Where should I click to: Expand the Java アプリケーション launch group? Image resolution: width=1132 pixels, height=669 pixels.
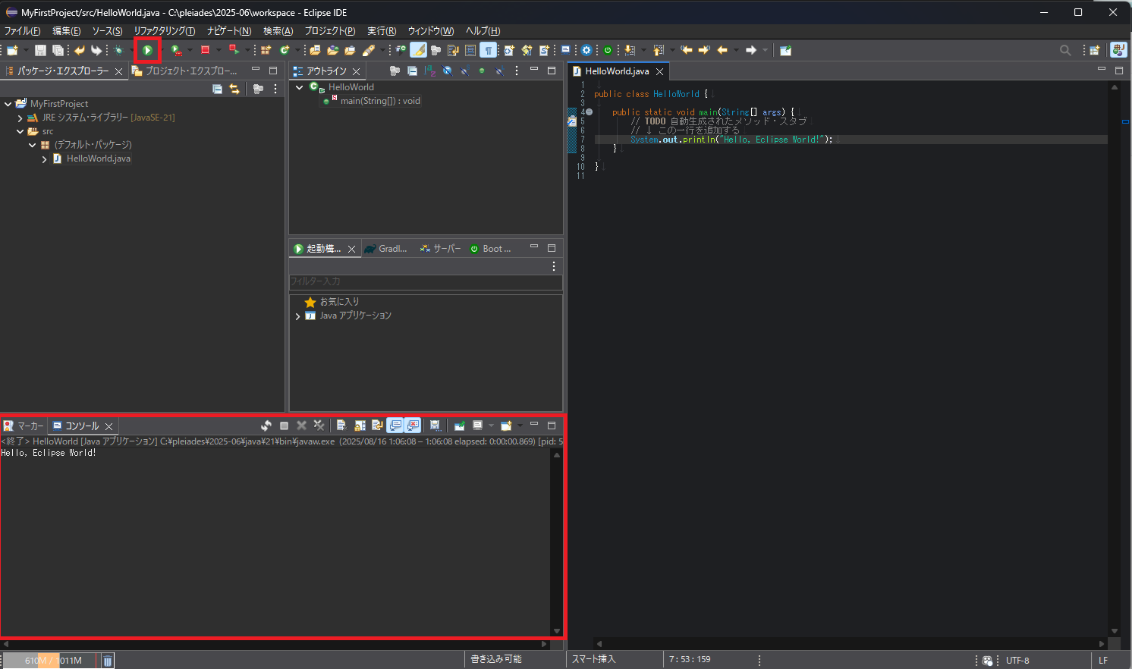tap(297, 316)
